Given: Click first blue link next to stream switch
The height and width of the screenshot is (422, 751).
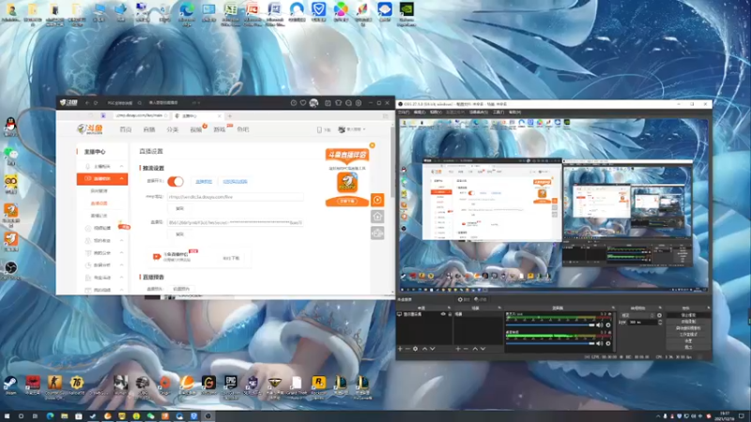Looking at the screenshot, I should [204, 181].
